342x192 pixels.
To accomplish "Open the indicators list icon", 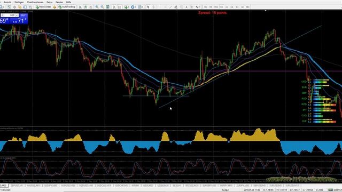I will coord(126,7).
